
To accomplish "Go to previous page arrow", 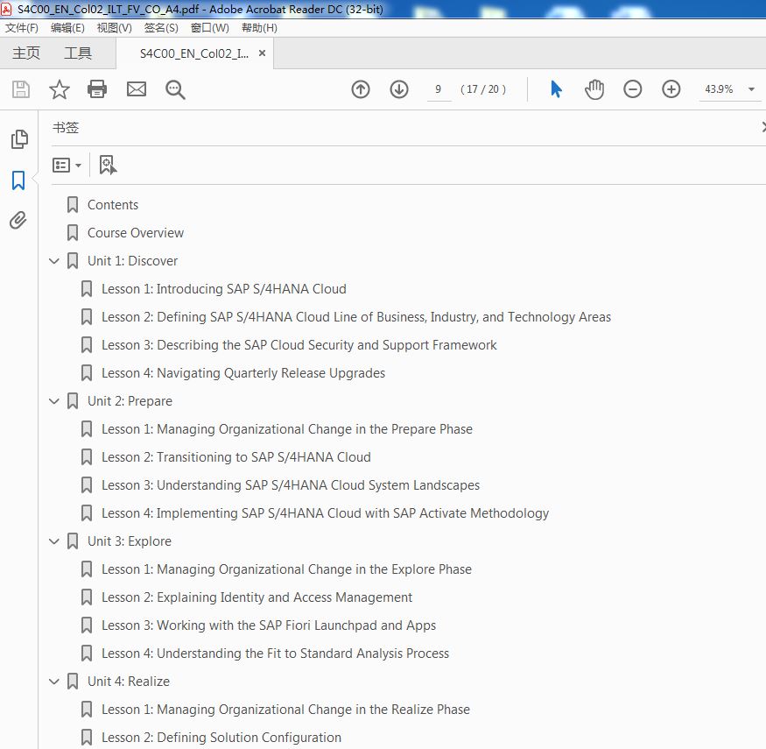I will [x=361, y=89].
